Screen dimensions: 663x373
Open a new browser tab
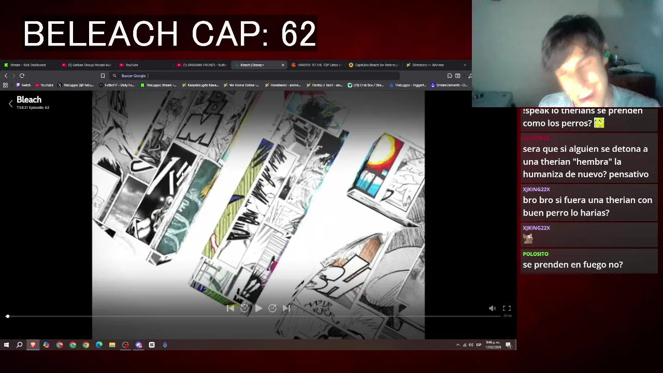point(465,65)
